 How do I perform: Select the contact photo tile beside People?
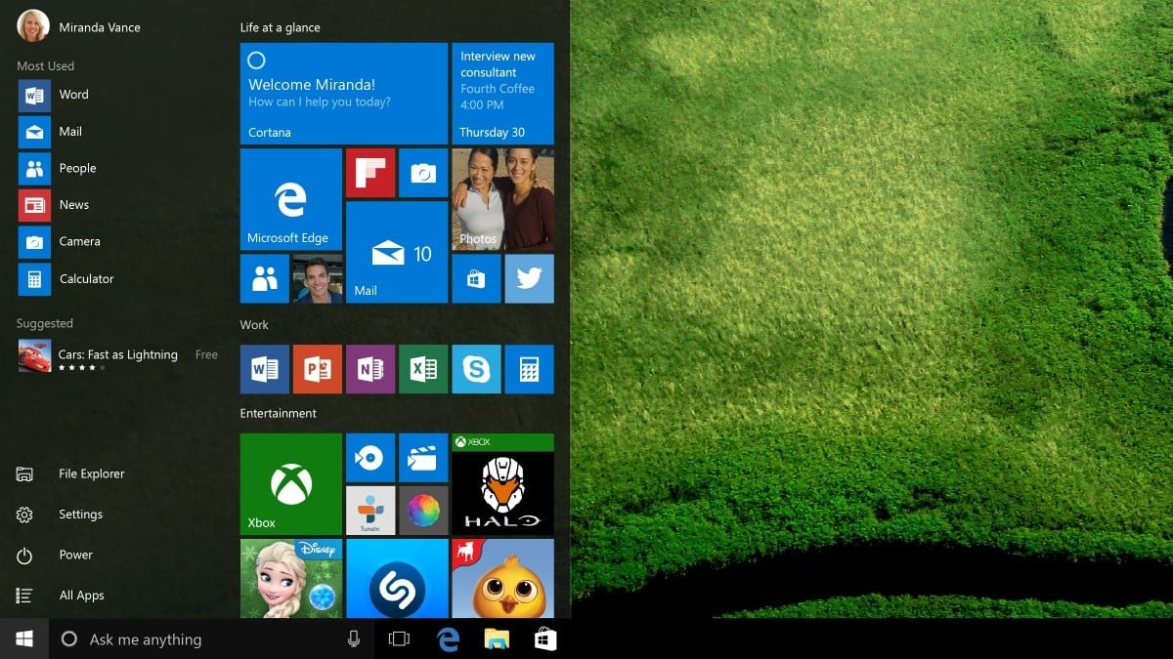[318, 279]
